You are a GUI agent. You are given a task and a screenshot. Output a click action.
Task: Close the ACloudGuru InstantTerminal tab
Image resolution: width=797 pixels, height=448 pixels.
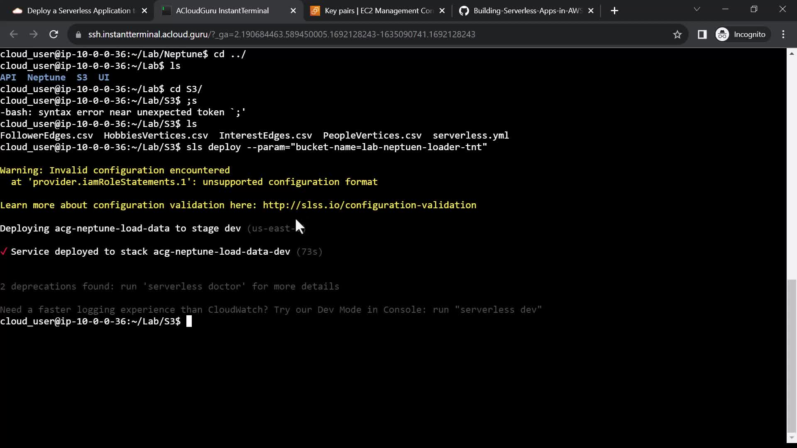pyautogui.click(x=293, y=11)
